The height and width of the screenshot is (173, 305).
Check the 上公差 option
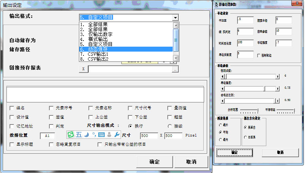pyautogui.click(x=91, y=117)
